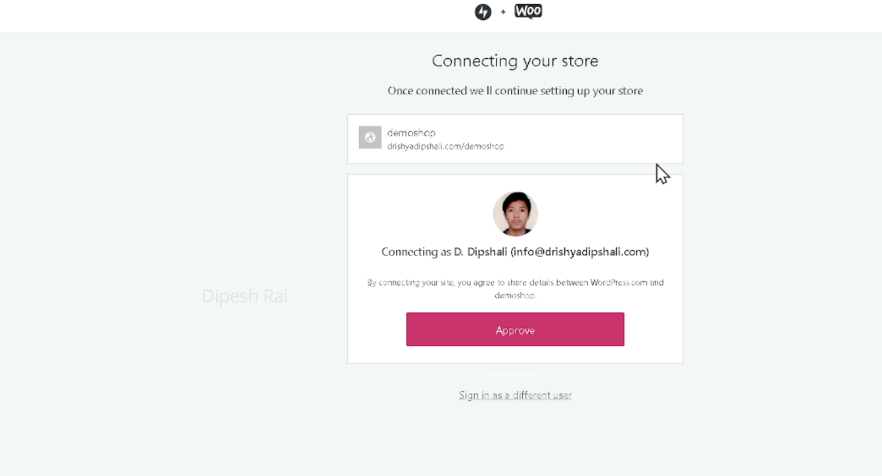Click the Dipesh Rai watermark text

(245, 296)
